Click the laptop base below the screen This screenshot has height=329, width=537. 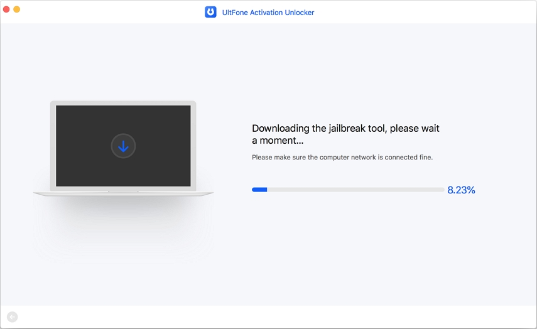[x=123, y=193]
